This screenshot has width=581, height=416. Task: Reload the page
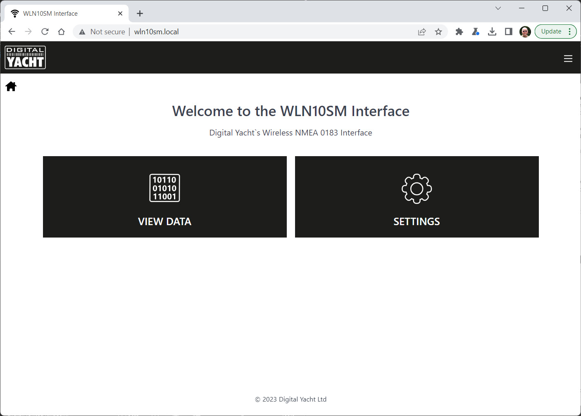point(45,32)
